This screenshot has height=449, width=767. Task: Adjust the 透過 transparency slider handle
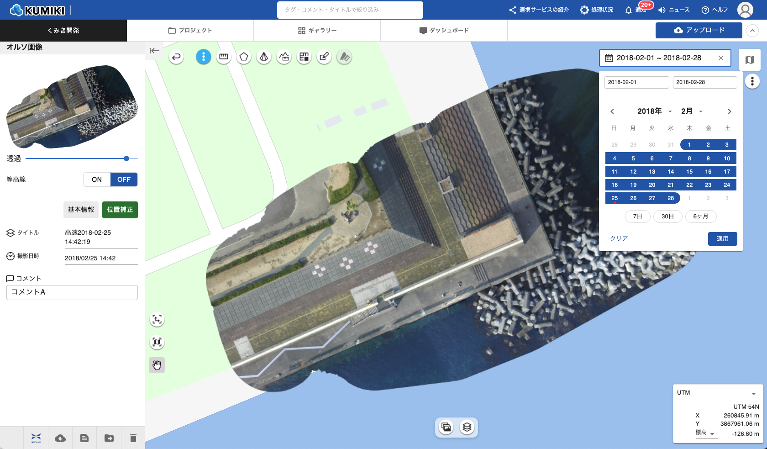(x=126, y=158)
